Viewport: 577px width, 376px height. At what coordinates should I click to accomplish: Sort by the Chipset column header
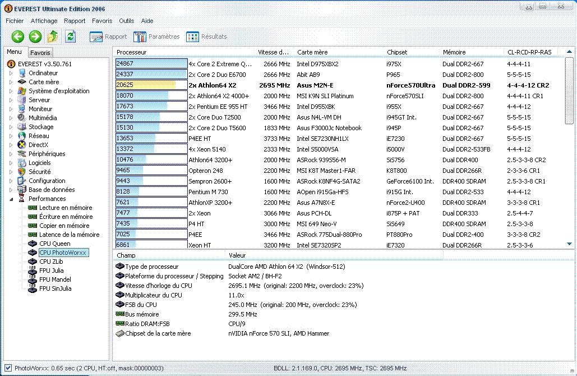tap(412, 52)
